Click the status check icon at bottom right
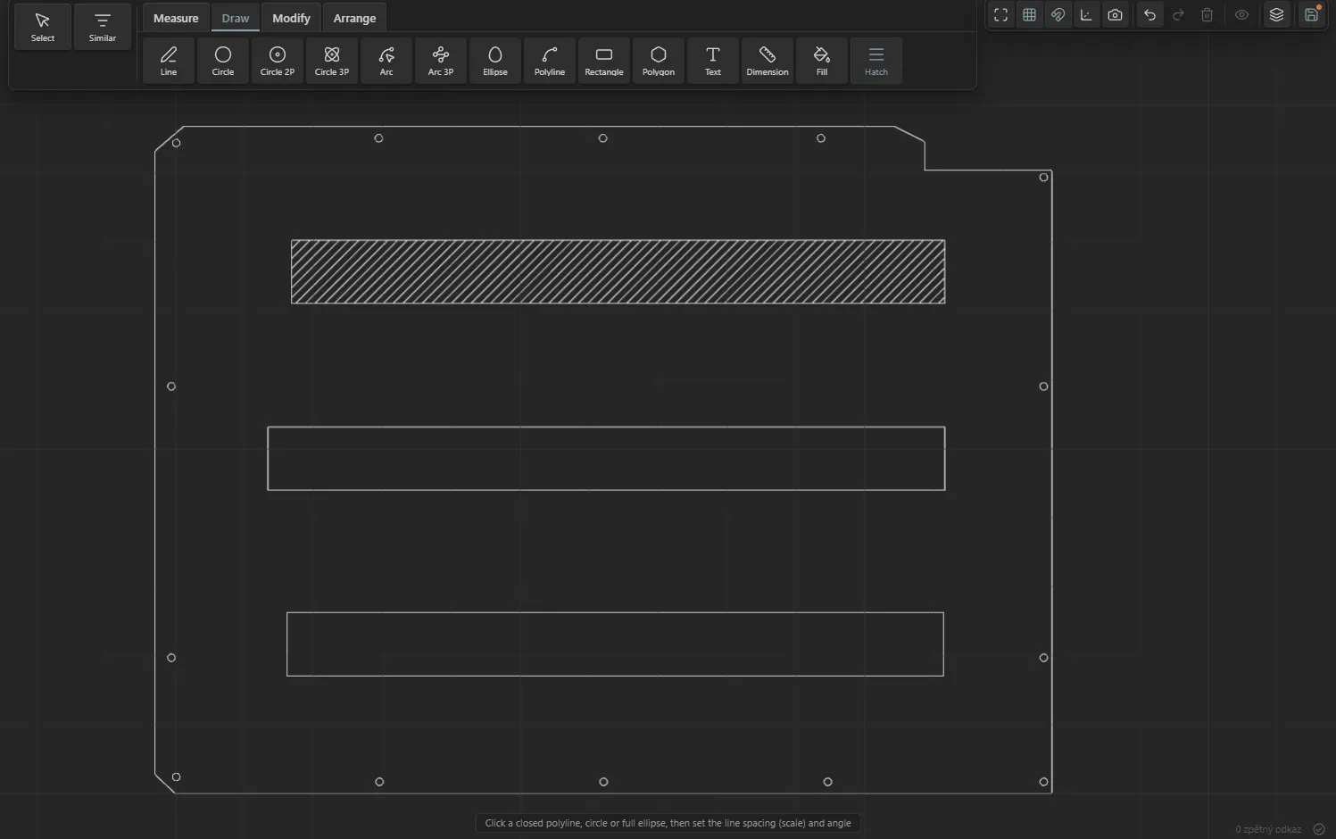The image size is (1336, 839). coord(1319,829)
